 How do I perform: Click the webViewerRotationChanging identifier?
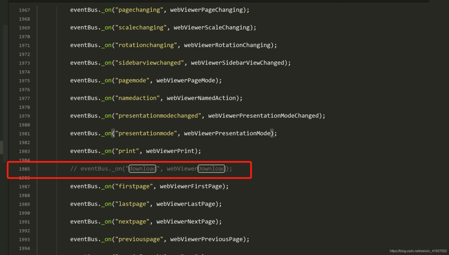(227, 45)
